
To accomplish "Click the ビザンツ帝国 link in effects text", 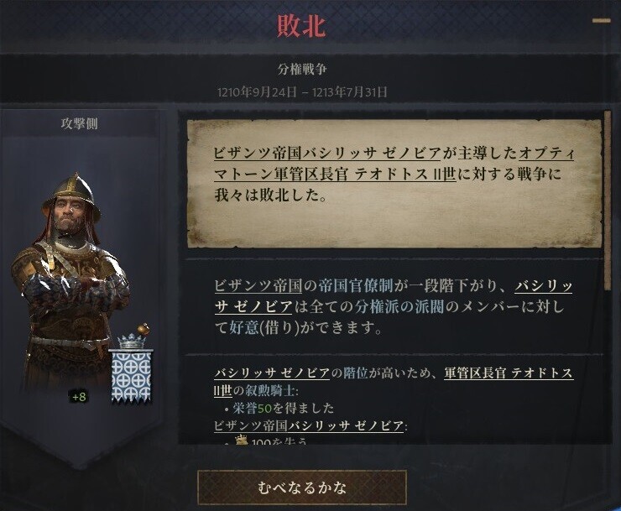I will [x=258, y=285].
